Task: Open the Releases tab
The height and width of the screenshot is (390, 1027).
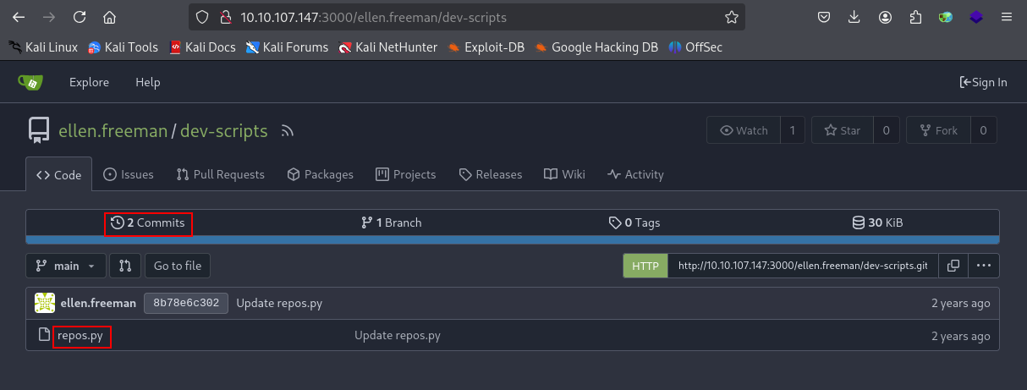Action: click(x=491, y=174)
